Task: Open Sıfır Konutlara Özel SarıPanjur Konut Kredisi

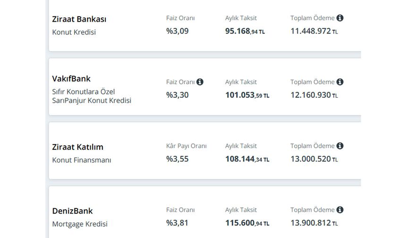Action: click(x=92, y=96)
